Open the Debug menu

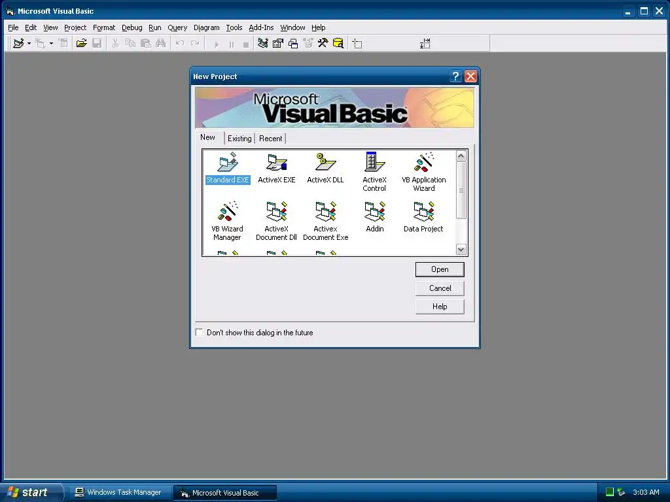point(132,27)
